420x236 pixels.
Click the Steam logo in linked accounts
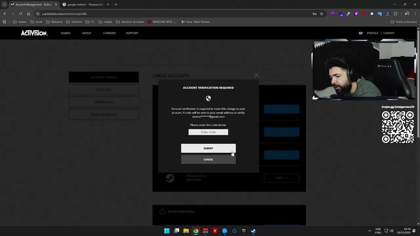[x=170, y=178]
